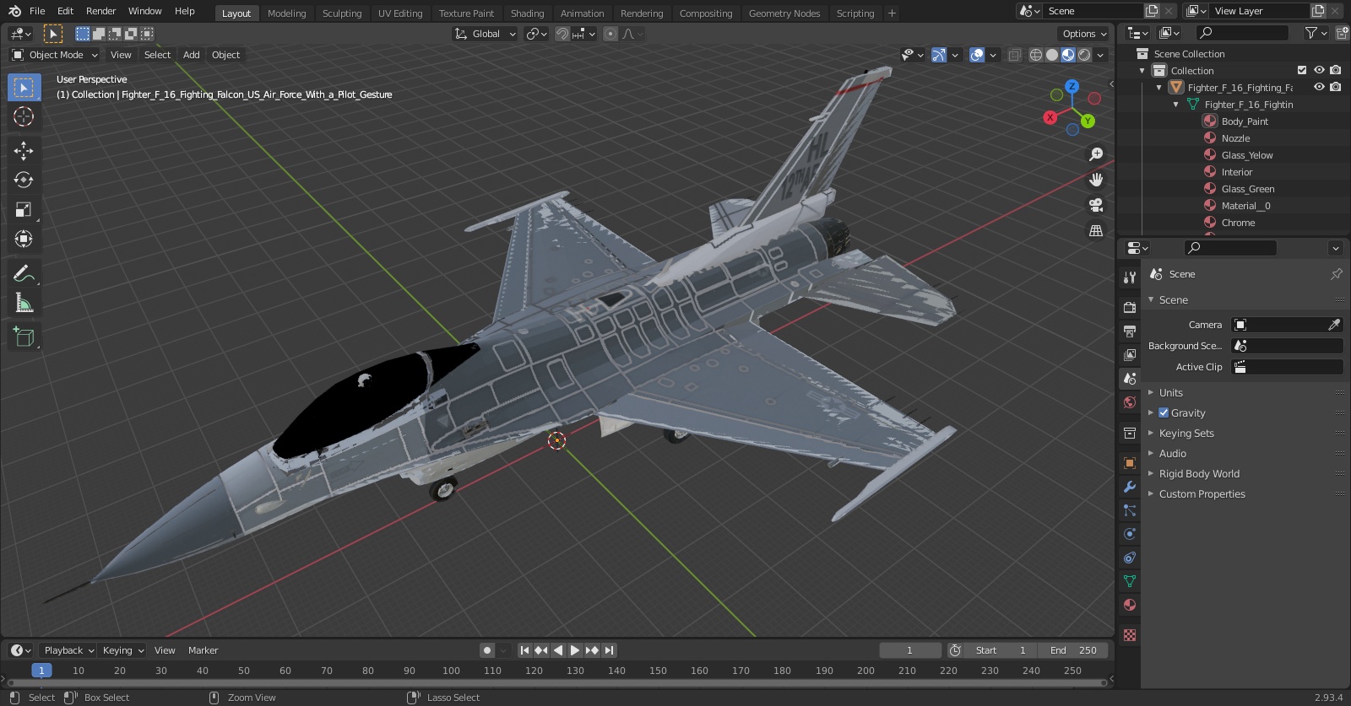Expand the Units panel
This screenshot has height=706, width=1351.
[x=1170, y=392]
